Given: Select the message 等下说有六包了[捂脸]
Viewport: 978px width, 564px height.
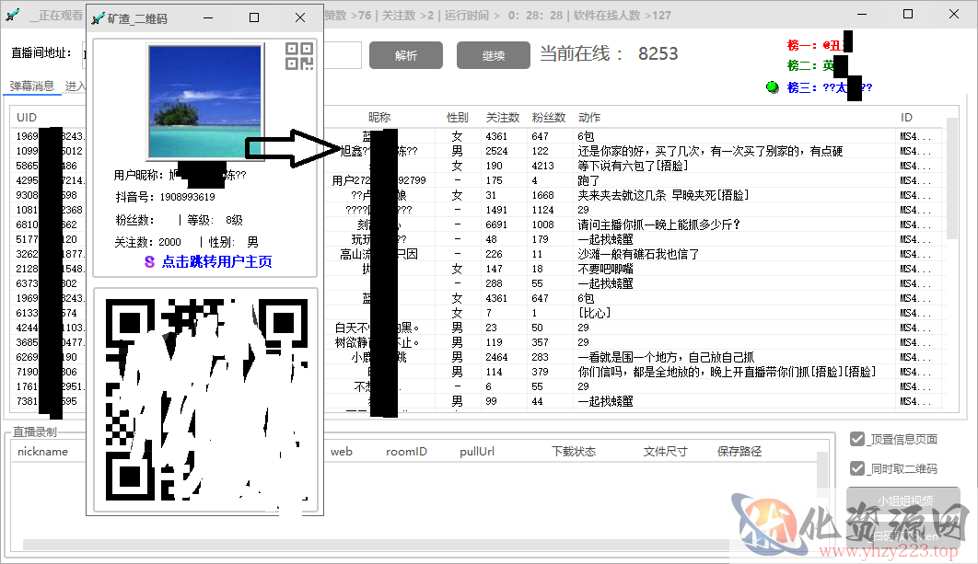Looking at the screenshot, I should 633,166.
